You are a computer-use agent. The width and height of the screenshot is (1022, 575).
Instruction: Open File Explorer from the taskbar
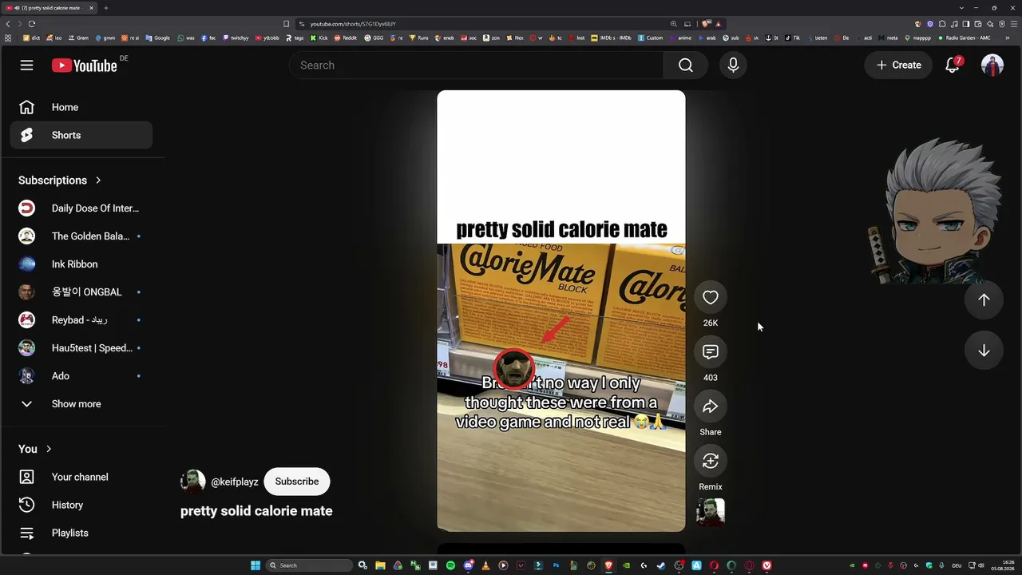click(x=380, y=565)
